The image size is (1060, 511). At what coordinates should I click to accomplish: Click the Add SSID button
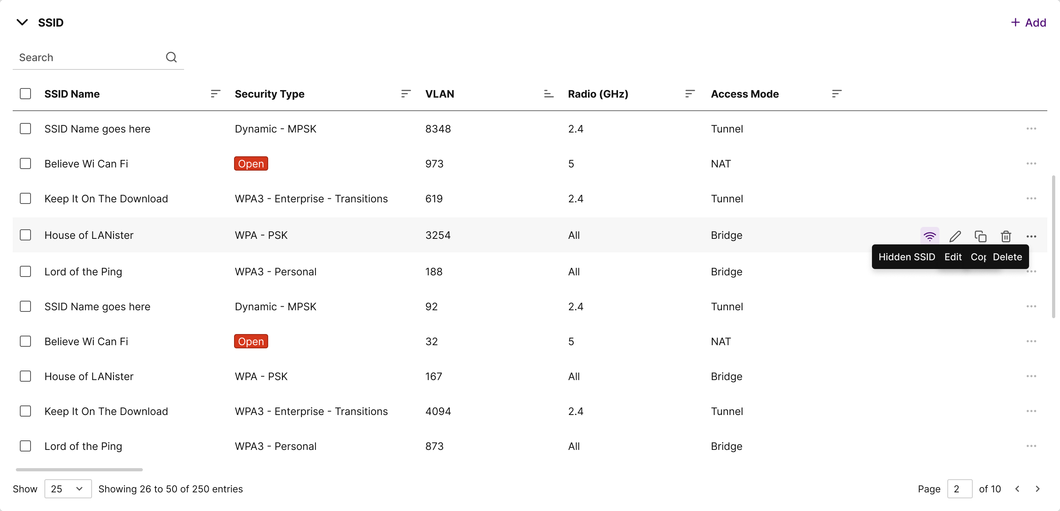[x=1028, y=23]
